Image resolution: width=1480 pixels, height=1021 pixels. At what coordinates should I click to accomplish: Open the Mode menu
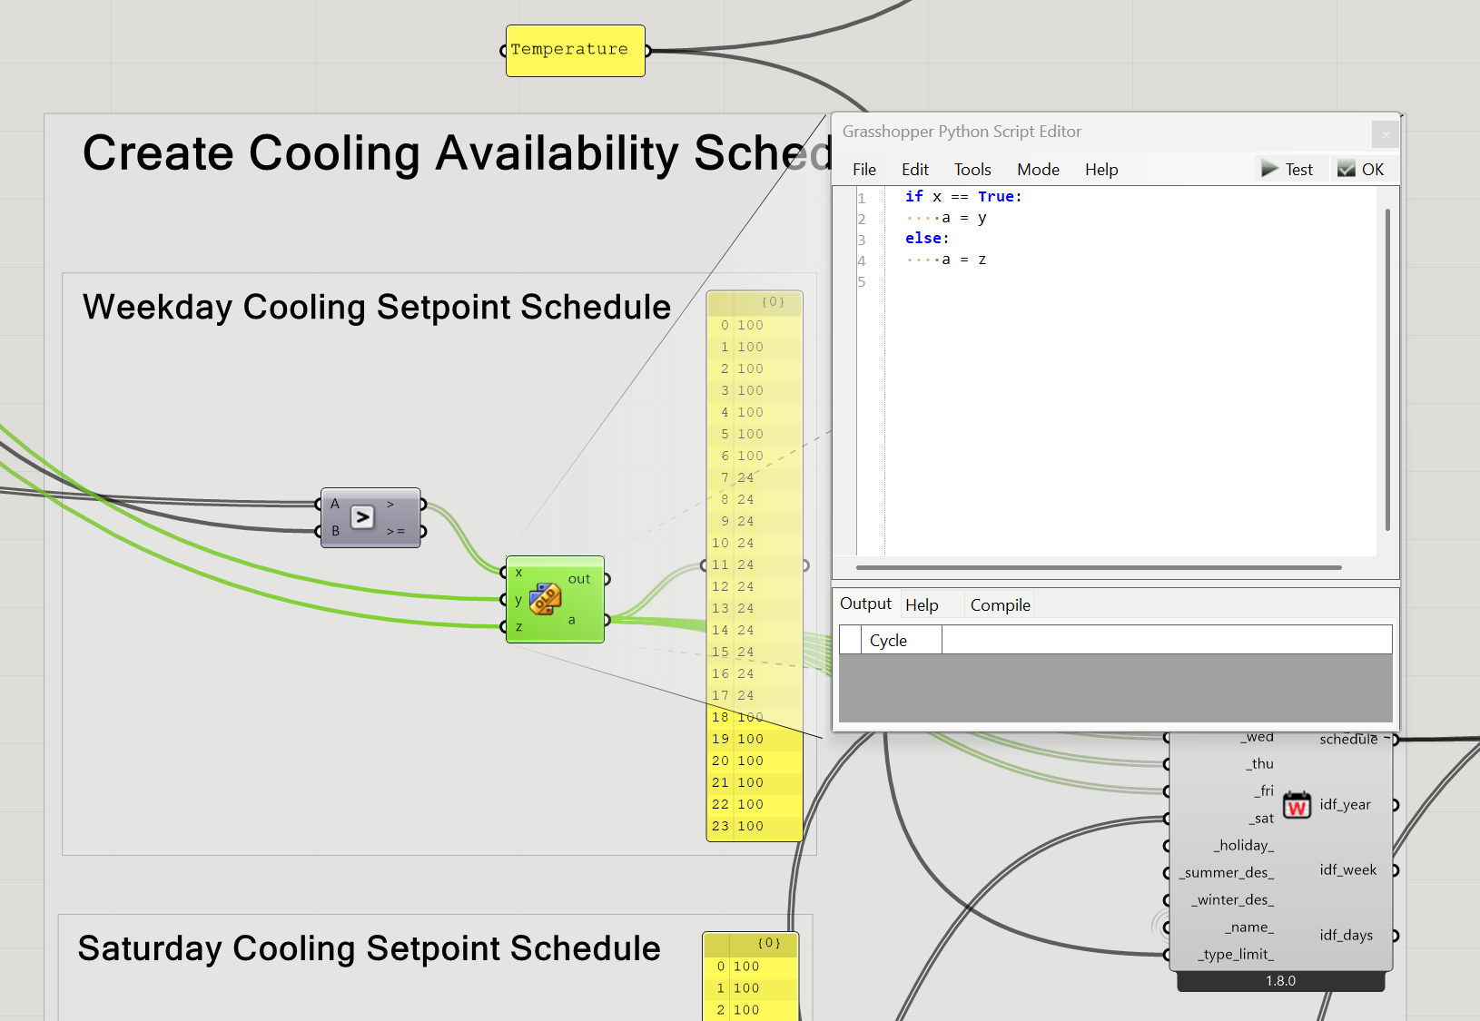pyautogui.click(x=1038, y=170)
